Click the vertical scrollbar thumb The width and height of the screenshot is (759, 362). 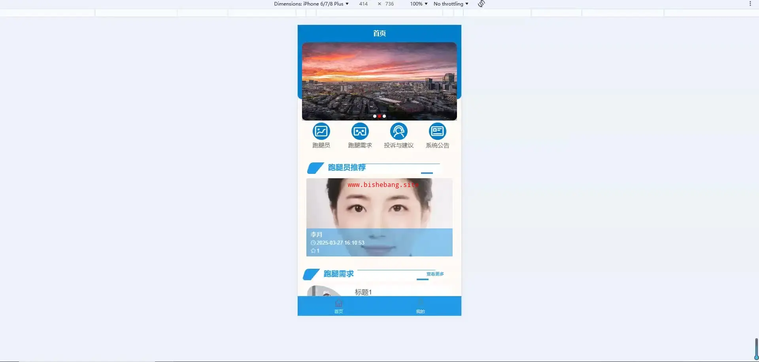(756, 349)
